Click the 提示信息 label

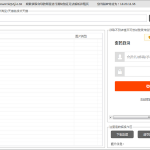coord(117,144)
